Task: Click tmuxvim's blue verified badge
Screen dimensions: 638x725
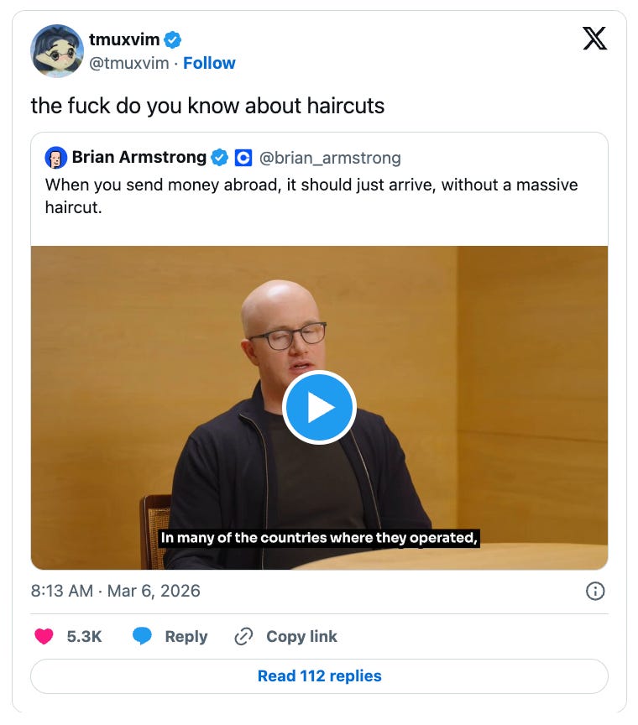Action: 173,40
